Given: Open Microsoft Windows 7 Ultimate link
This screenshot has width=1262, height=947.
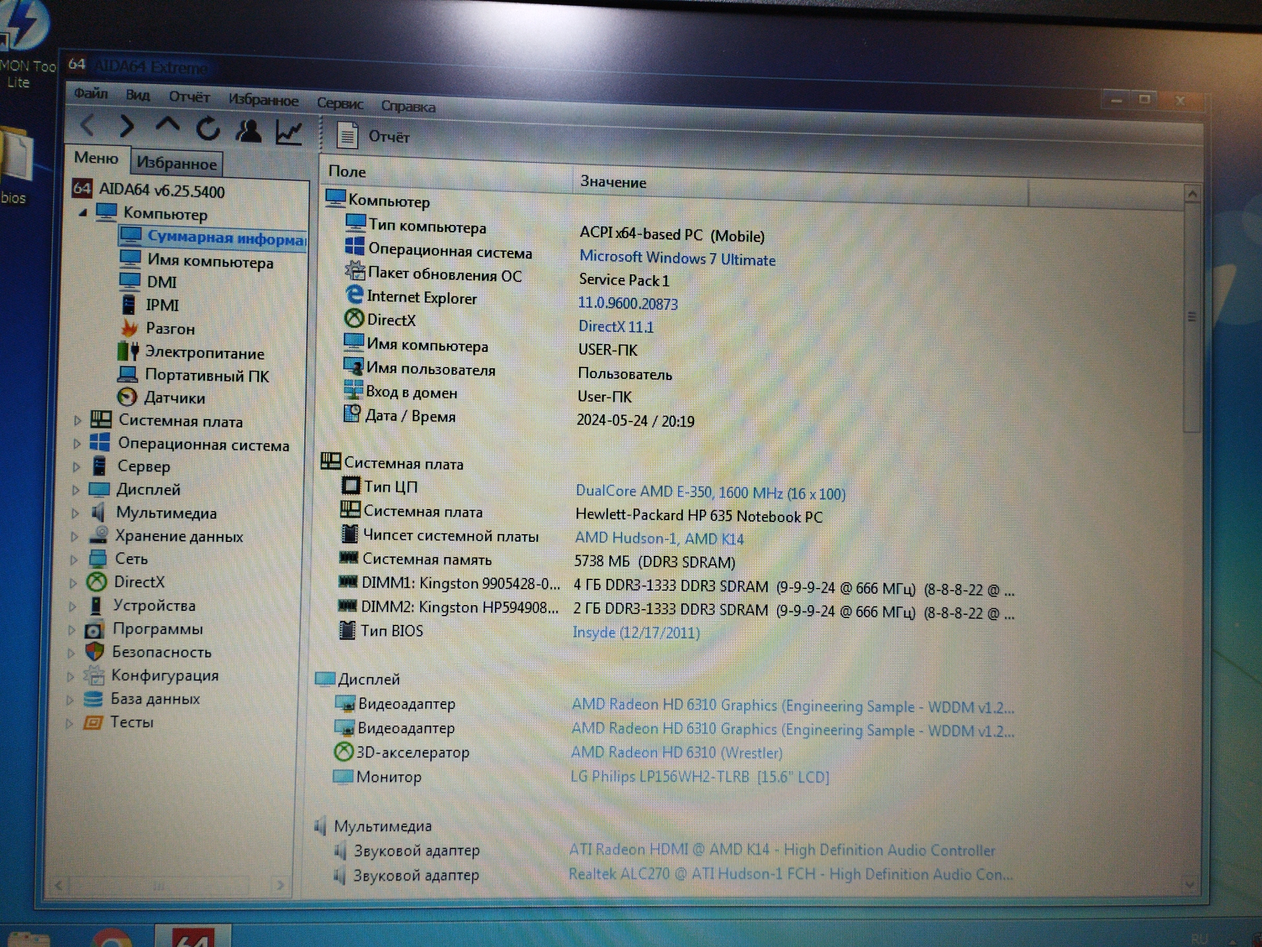Looking at the screenshot, I should pyautogui.click(x=677, y=258).
